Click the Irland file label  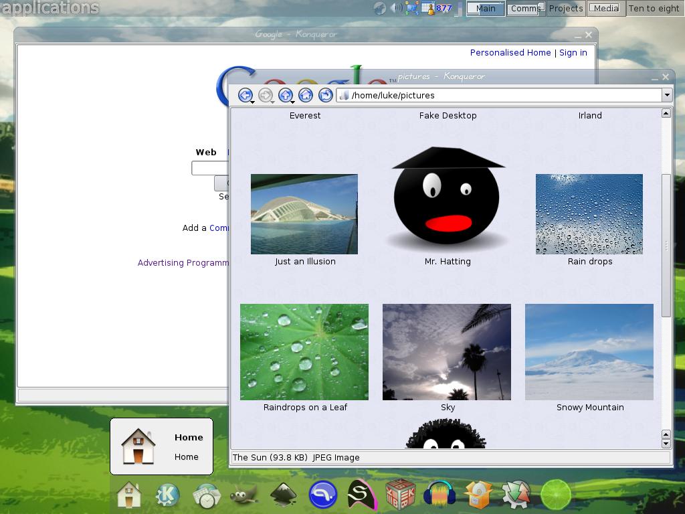[590, 115]
